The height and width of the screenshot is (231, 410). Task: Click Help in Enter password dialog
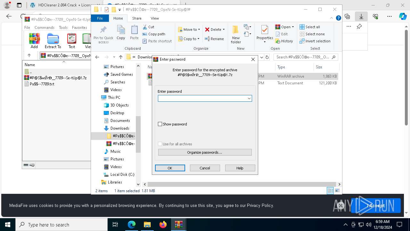coord(240,168)
